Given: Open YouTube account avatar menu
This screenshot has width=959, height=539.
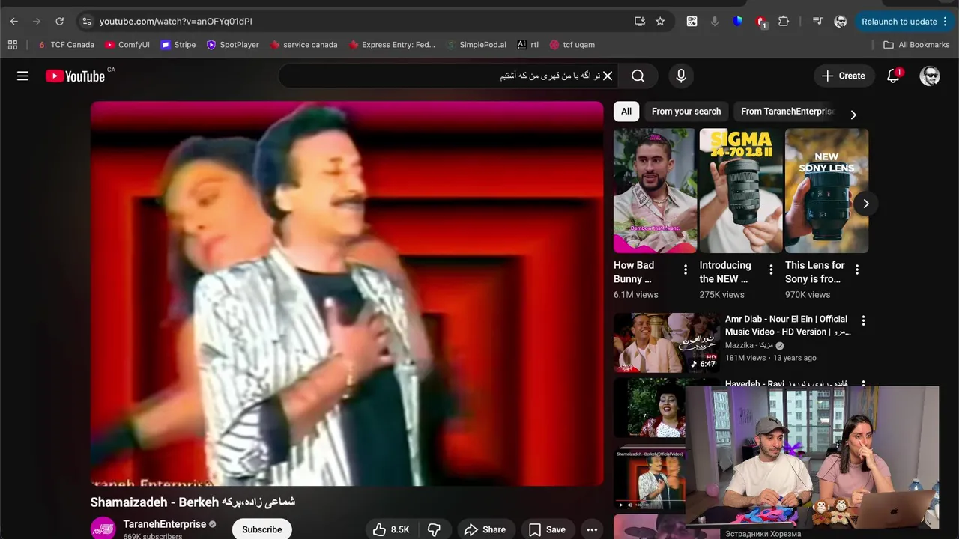Looking at the screenshot, I should click(930, 76).
